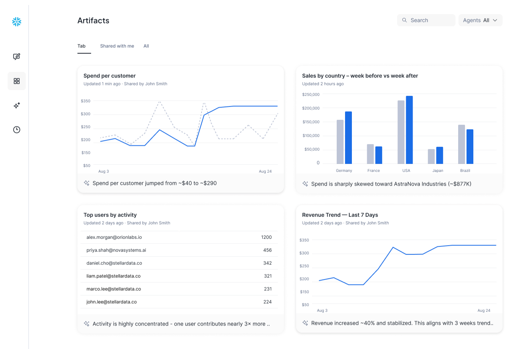The image size is (517, 349).
Task: Open the AI sparkle icon in sidebar
Action: (16, 105)
